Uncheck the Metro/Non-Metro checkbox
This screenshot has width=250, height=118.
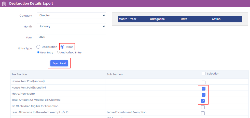pos(203,95)
